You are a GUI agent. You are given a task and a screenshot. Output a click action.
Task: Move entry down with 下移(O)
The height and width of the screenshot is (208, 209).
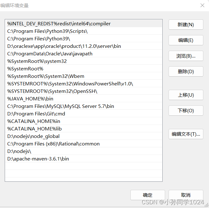pos(186,111)
